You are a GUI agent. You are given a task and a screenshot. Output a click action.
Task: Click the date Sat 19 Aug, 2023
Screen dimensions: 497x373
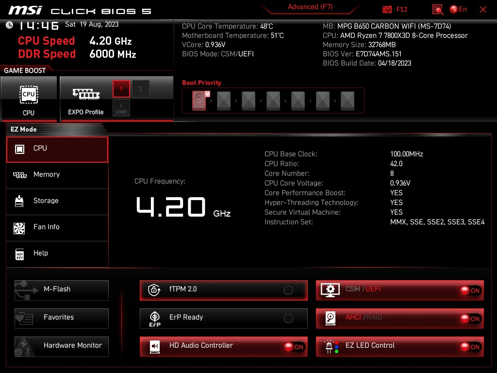[92, 24]
